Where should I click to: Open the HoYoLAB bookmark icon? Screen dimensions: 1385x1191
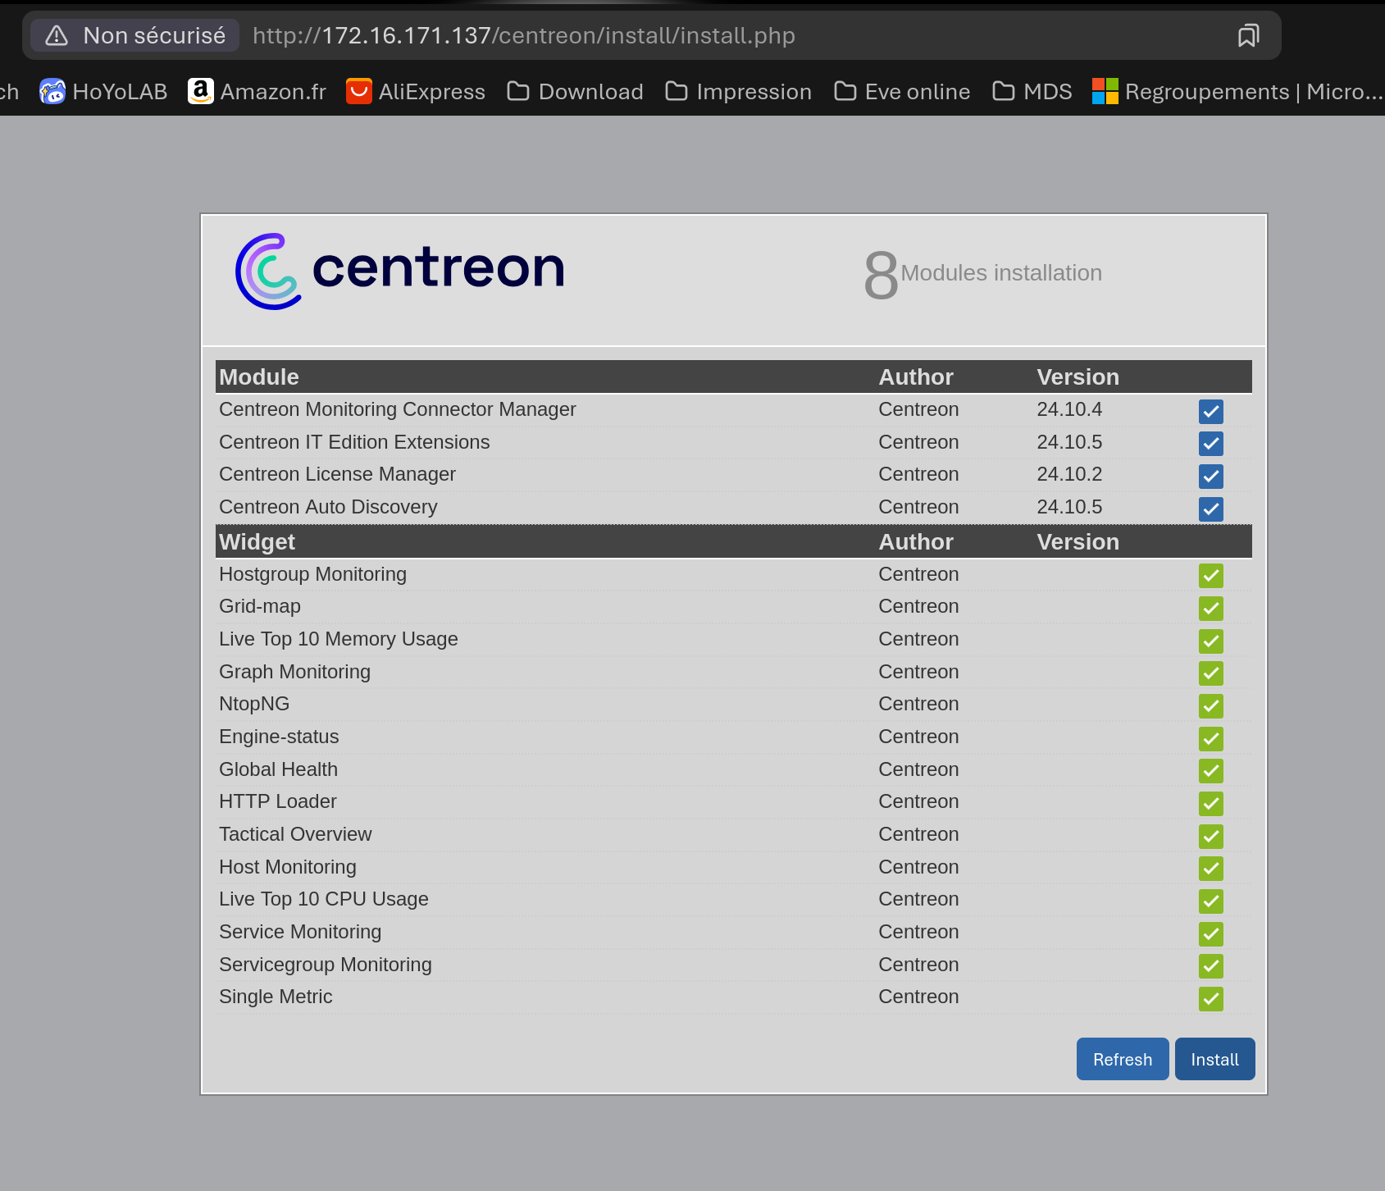(52, 91)
